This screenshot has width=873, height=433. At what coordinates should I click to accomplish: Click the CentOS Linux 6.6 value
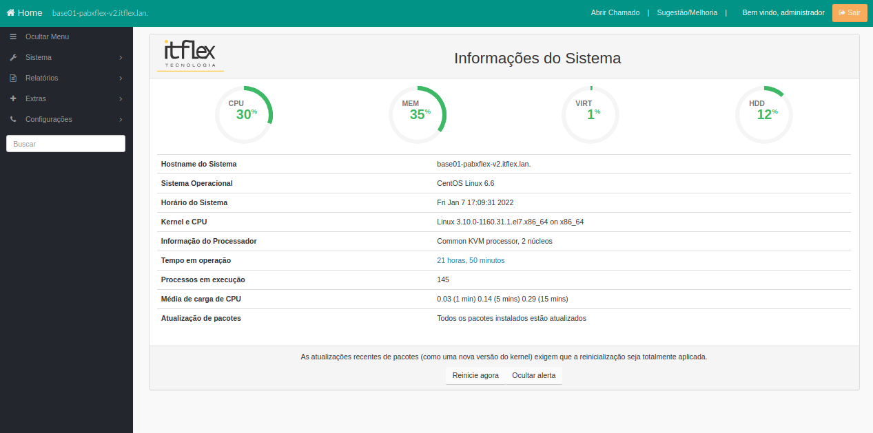click(x=465, y=184)
